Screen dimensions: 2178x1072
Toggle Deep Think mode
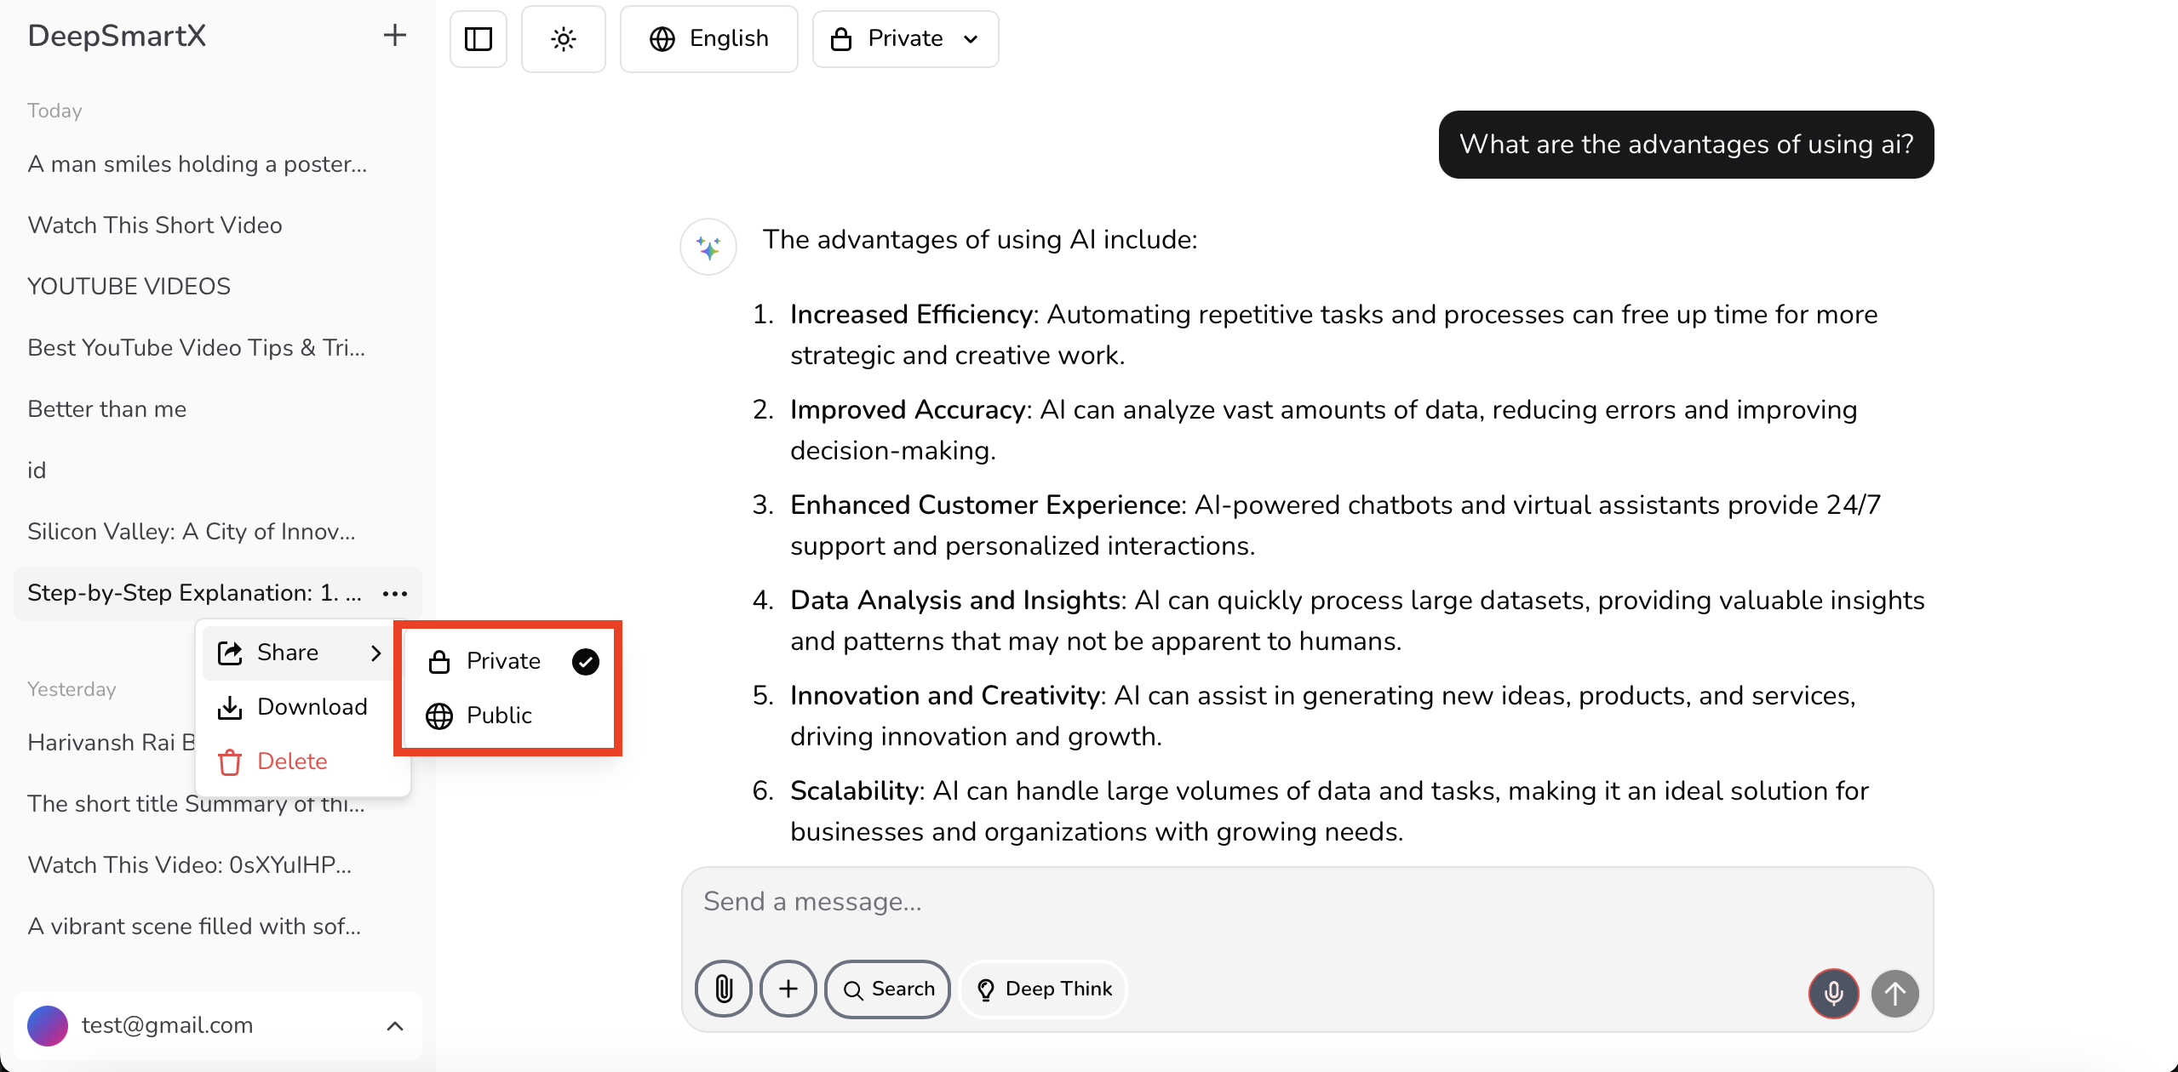pyautogui.click(x=1044, y=989)
